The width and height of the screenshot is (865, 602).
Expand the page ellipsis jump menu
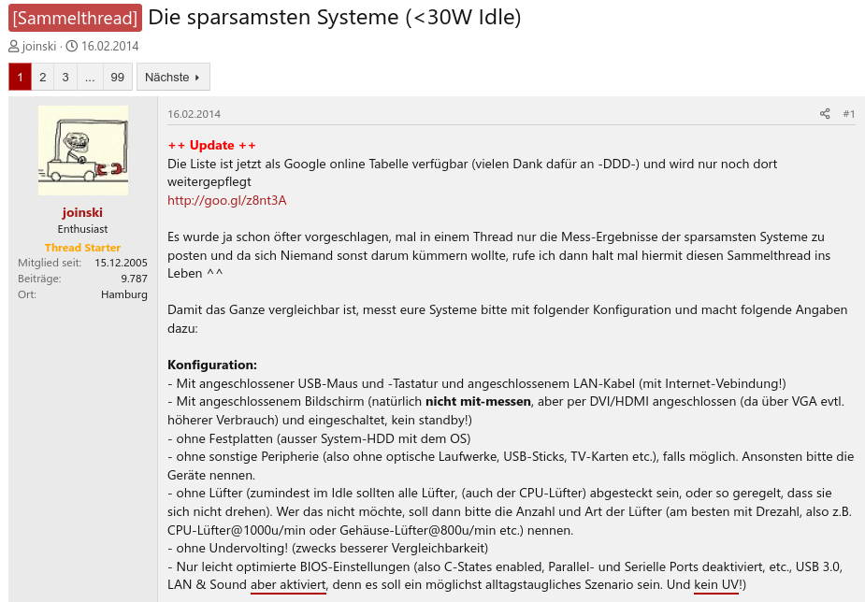tap(90, 78)
